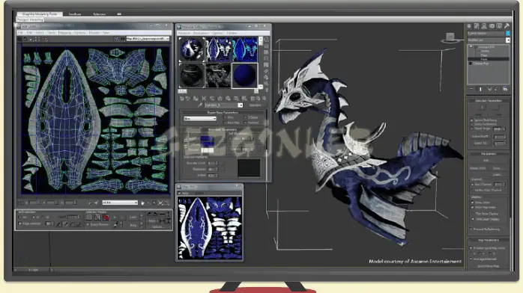
Task: Click the Edit button in the Parameters rollout
Action: pos(486,161)
